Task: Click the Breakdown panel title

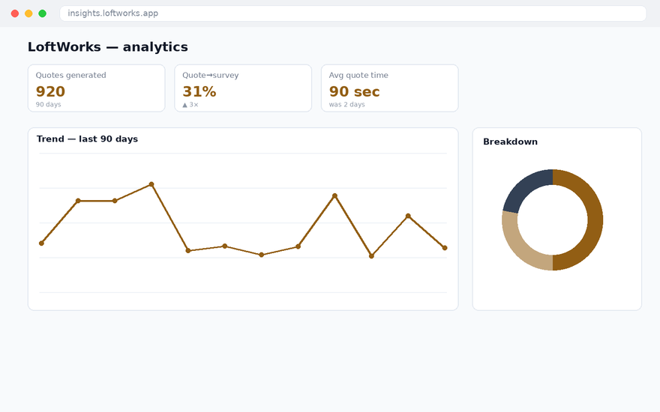Action: click(x=510, y=142)
